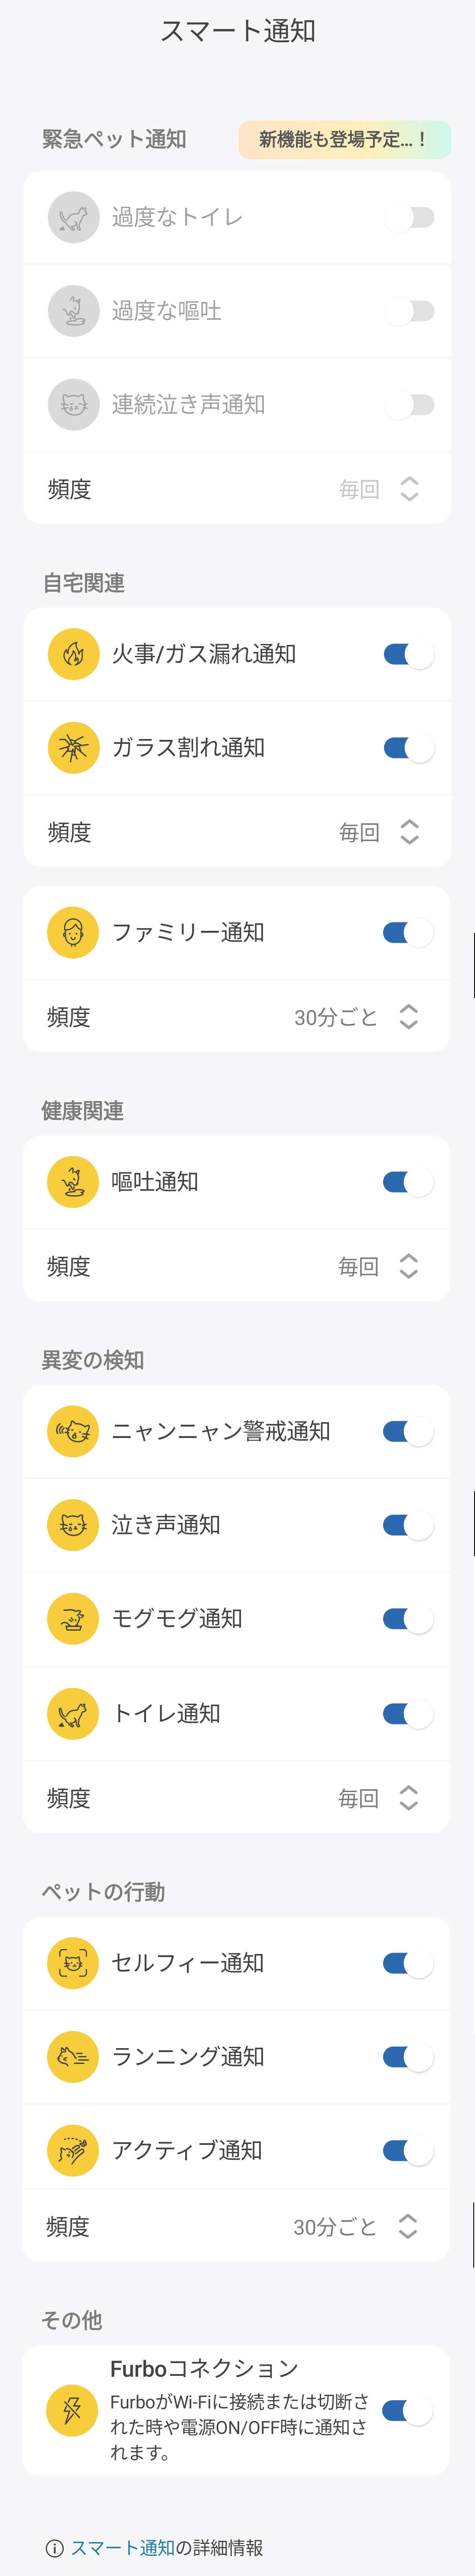Tap the glass break alert icon

[x=73, y=748]
